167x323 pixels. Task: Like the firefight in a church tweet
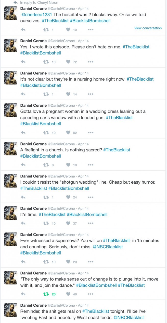pos(68,165)
